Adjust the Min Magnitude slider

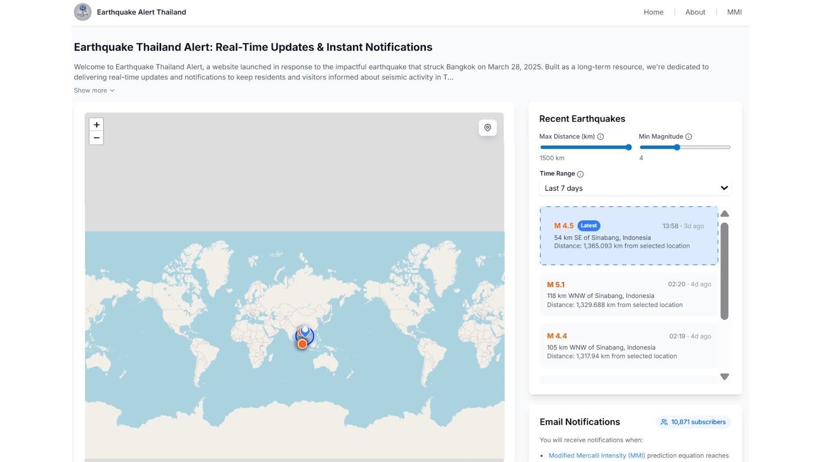677,147
